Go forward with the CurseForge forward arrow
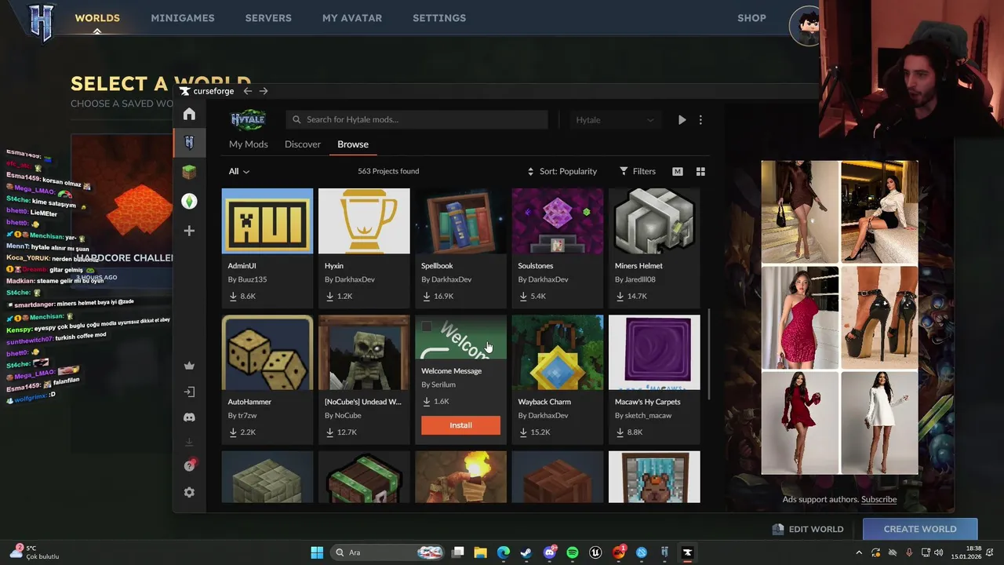The image size is (1004, 565). point(264,91)
